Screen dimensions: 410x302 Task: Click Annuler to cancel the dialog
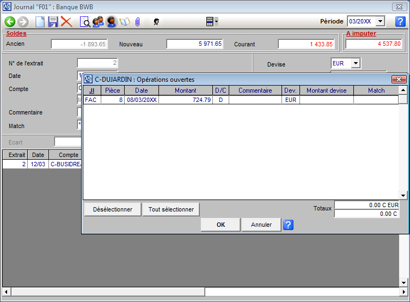[x=261, y=225]
